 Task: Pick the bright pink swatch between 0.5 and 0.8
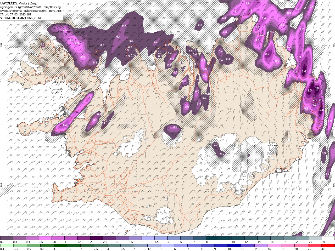(45, 238)
